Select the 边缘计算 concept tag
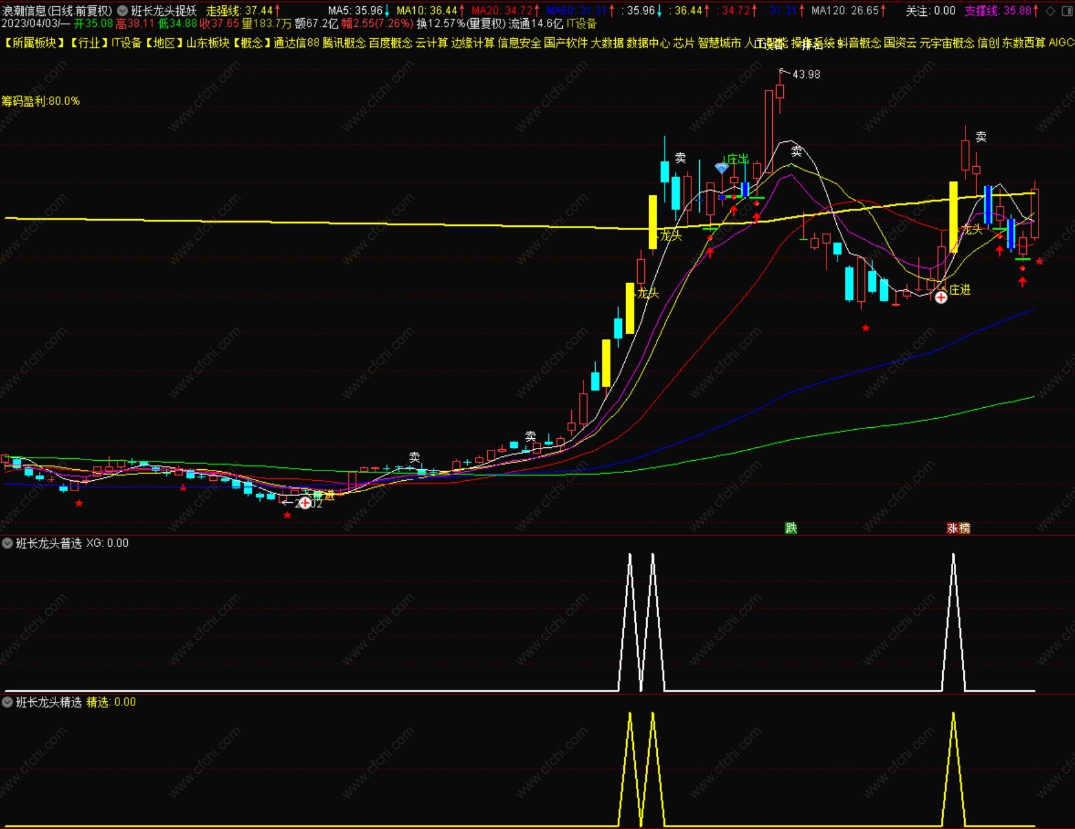1075x829 pixels. 473,43
